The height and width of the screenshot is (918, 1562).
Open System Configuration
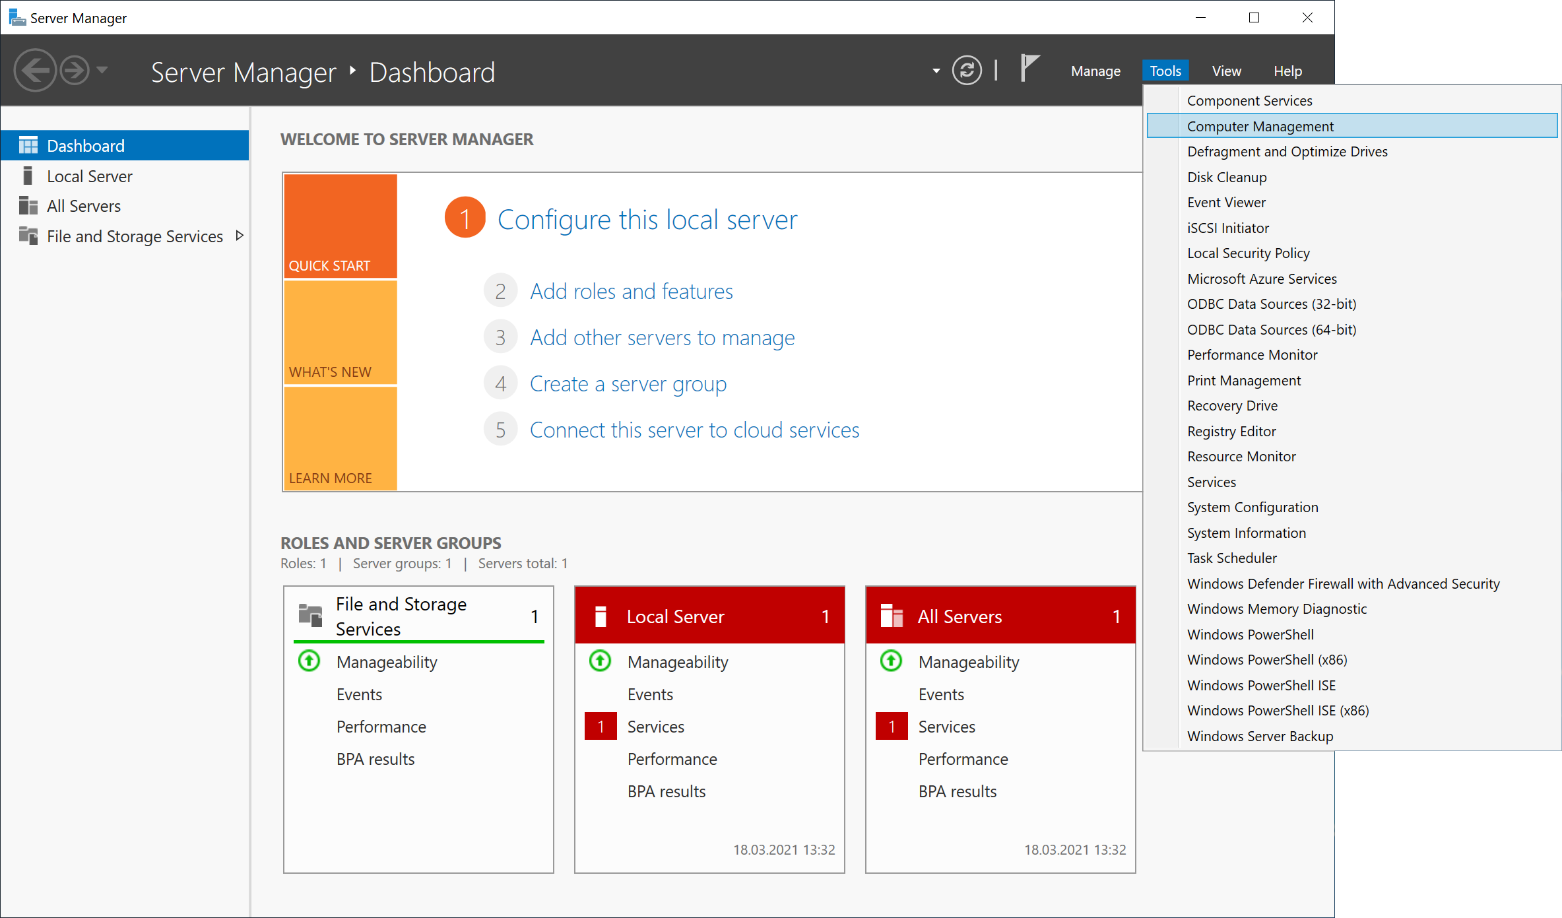[x=1352, y=507]
